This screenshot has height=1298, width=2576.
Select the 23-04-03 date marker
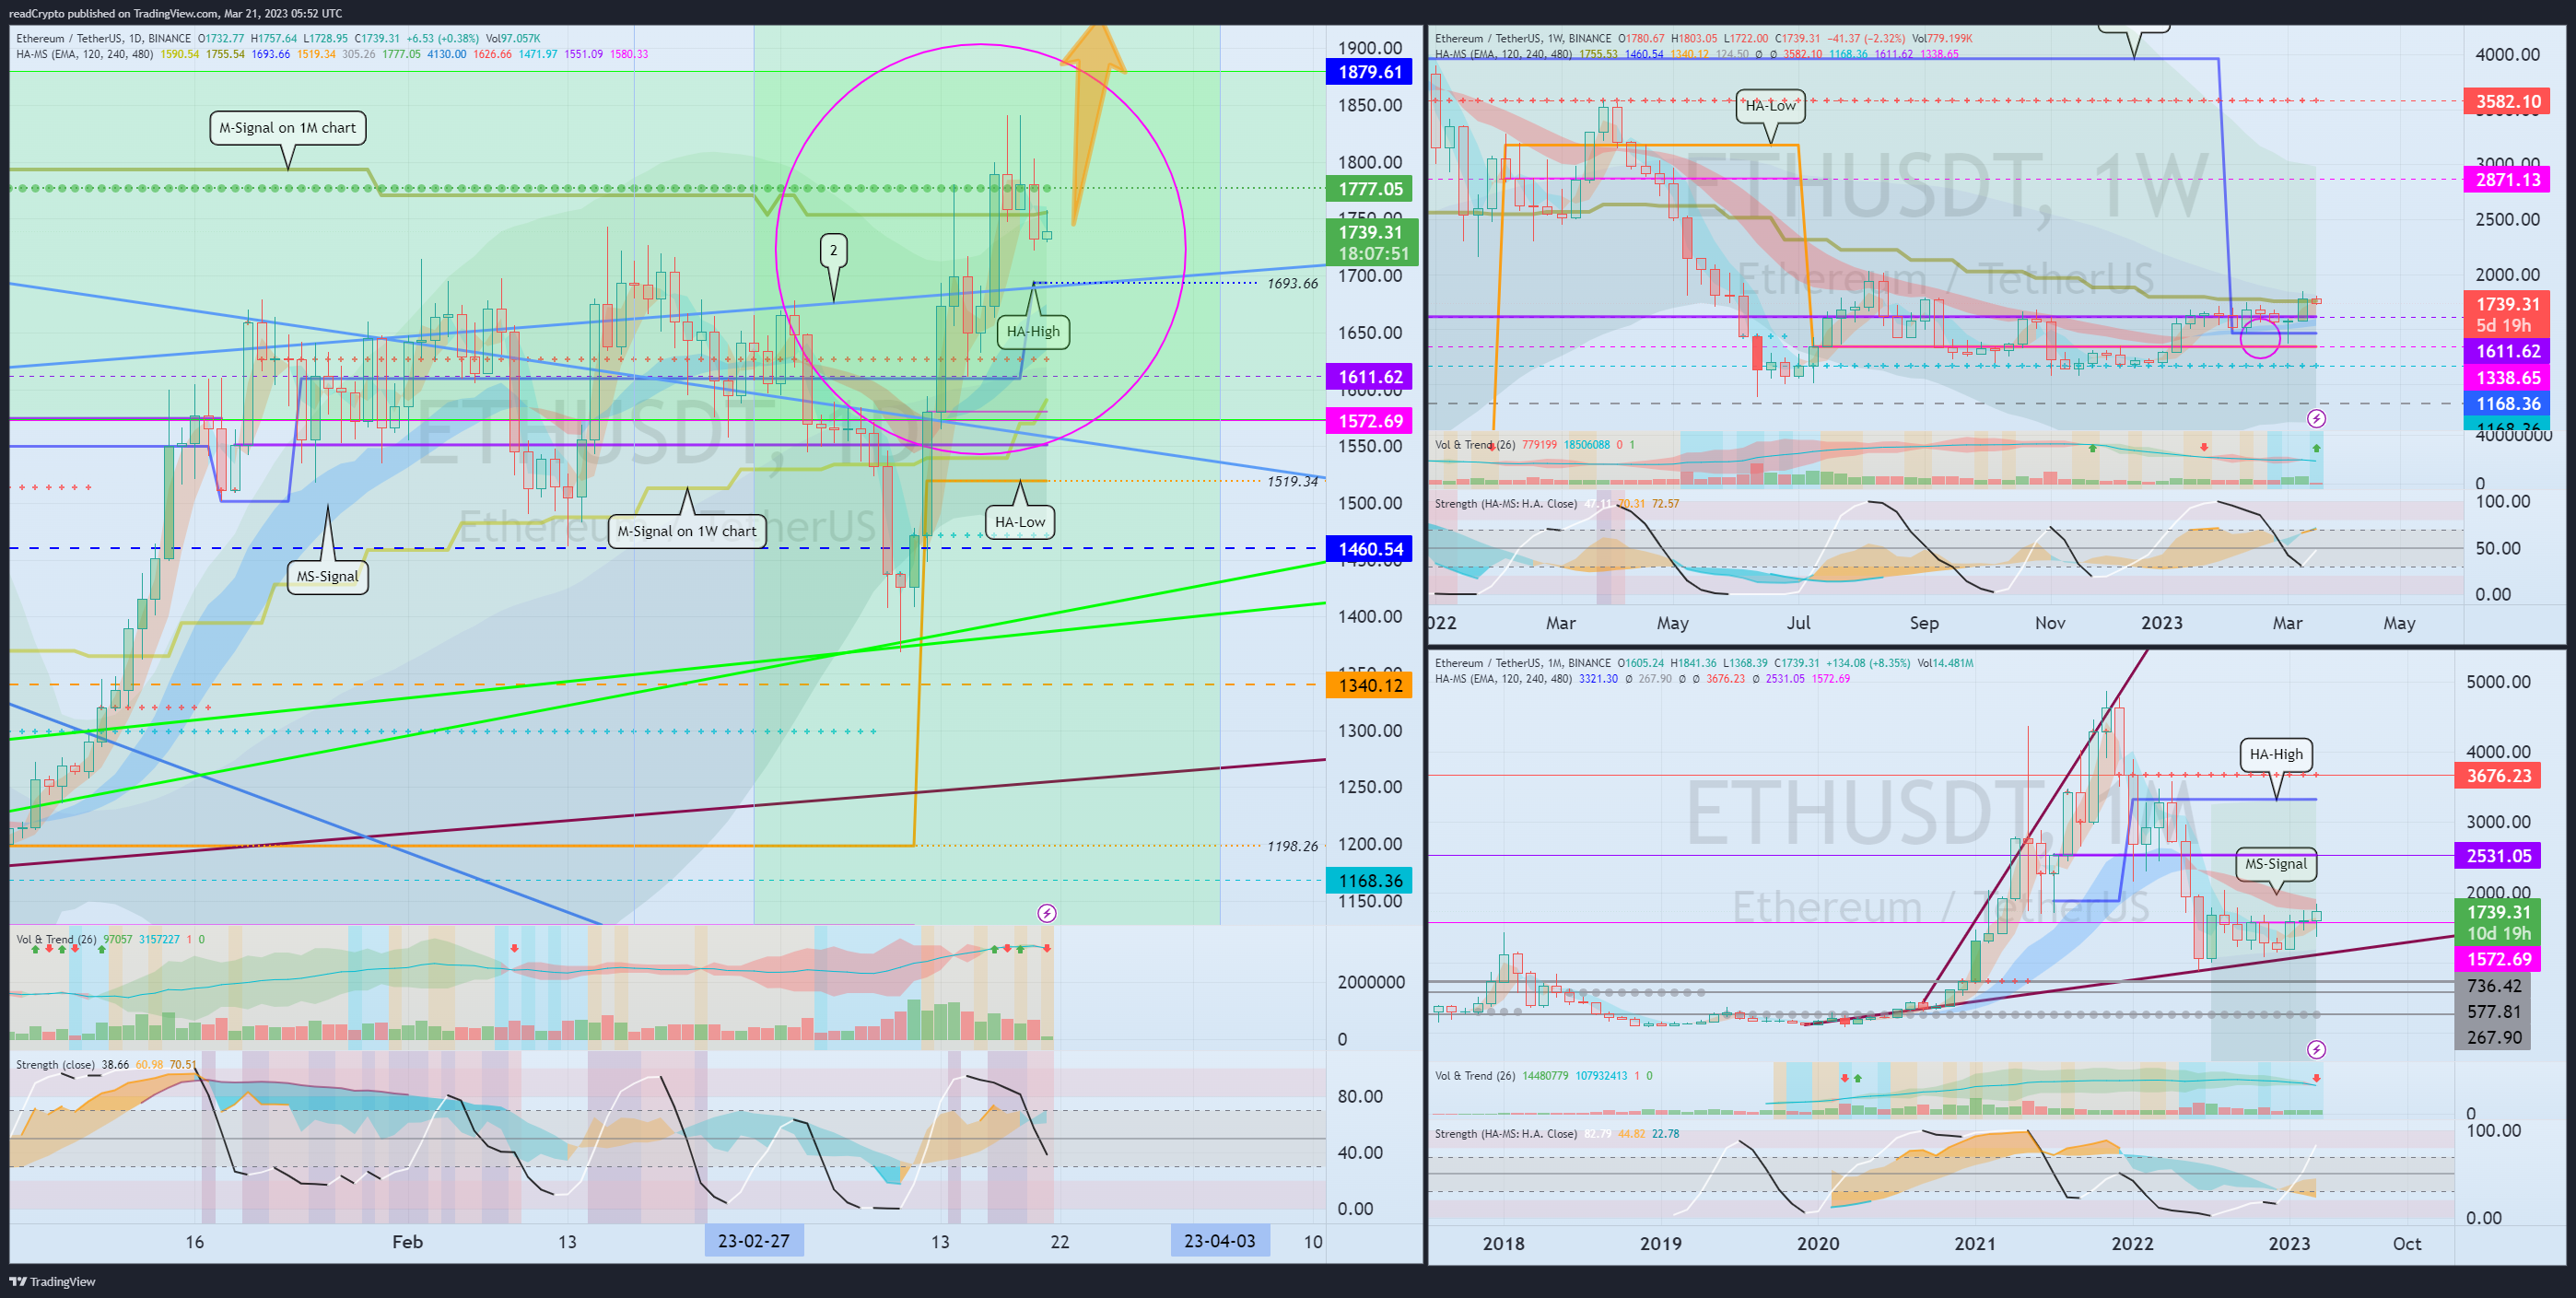[1219, 1241]
